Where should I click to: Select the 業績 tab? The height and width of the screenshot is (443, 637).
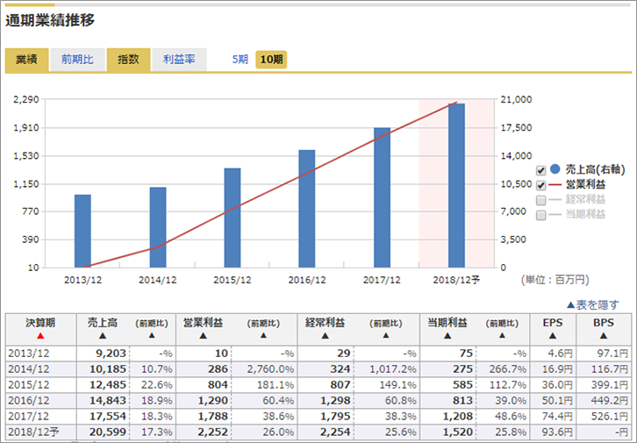point(27,60)
